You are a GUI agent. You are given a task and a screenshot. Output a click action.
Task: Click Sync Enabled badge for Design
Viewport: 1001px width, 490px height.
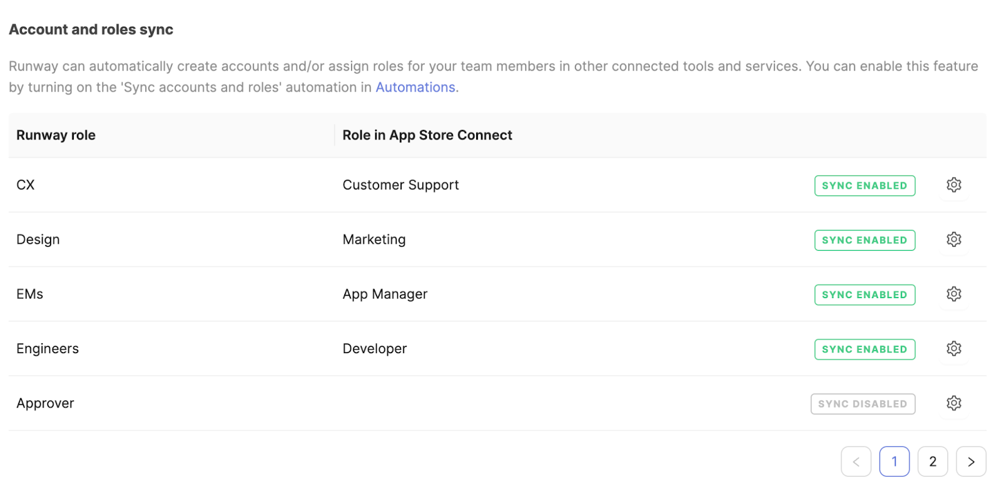[865, 240]
